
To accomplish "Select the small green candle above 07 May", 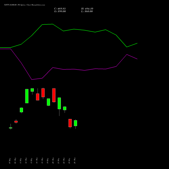I will pos(10,128).
